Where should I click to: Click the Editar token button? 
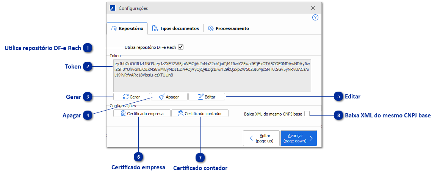point(207,97)
